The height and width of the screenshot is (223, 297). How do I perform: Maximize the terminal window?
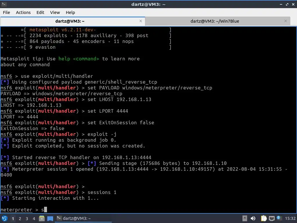pyautogui.click(x=287, y=4)
